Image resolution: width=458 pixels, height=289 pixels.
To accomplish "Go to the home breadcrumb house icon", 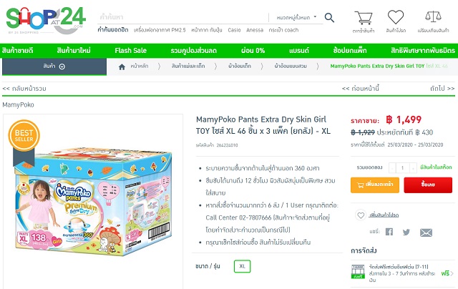I will click(x=122, y=67).
